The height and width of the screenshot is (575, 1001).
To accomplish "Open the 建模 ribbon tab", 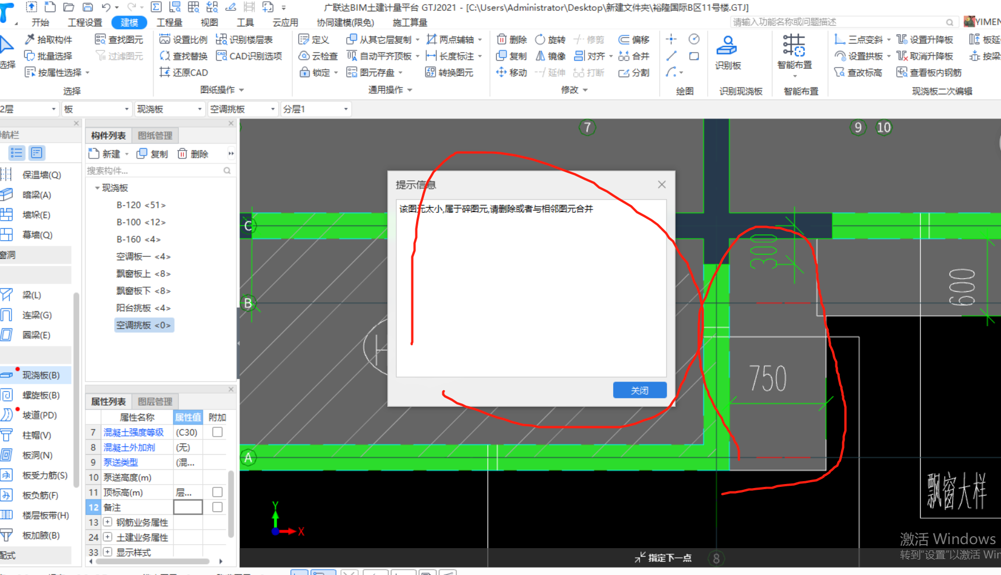I will [129, 22].
